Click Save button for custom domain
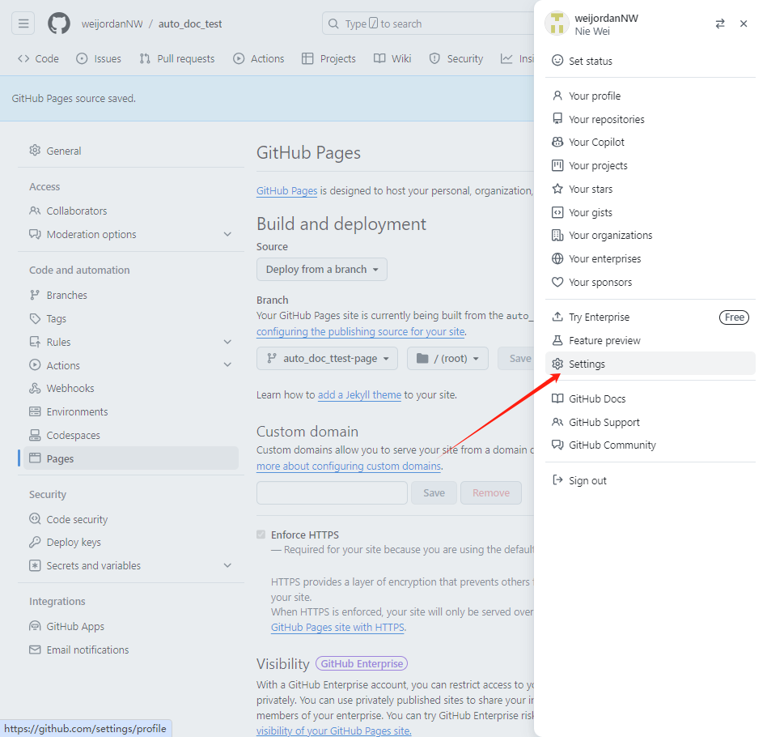Viewport: 767px width, 737px height. 434,492
